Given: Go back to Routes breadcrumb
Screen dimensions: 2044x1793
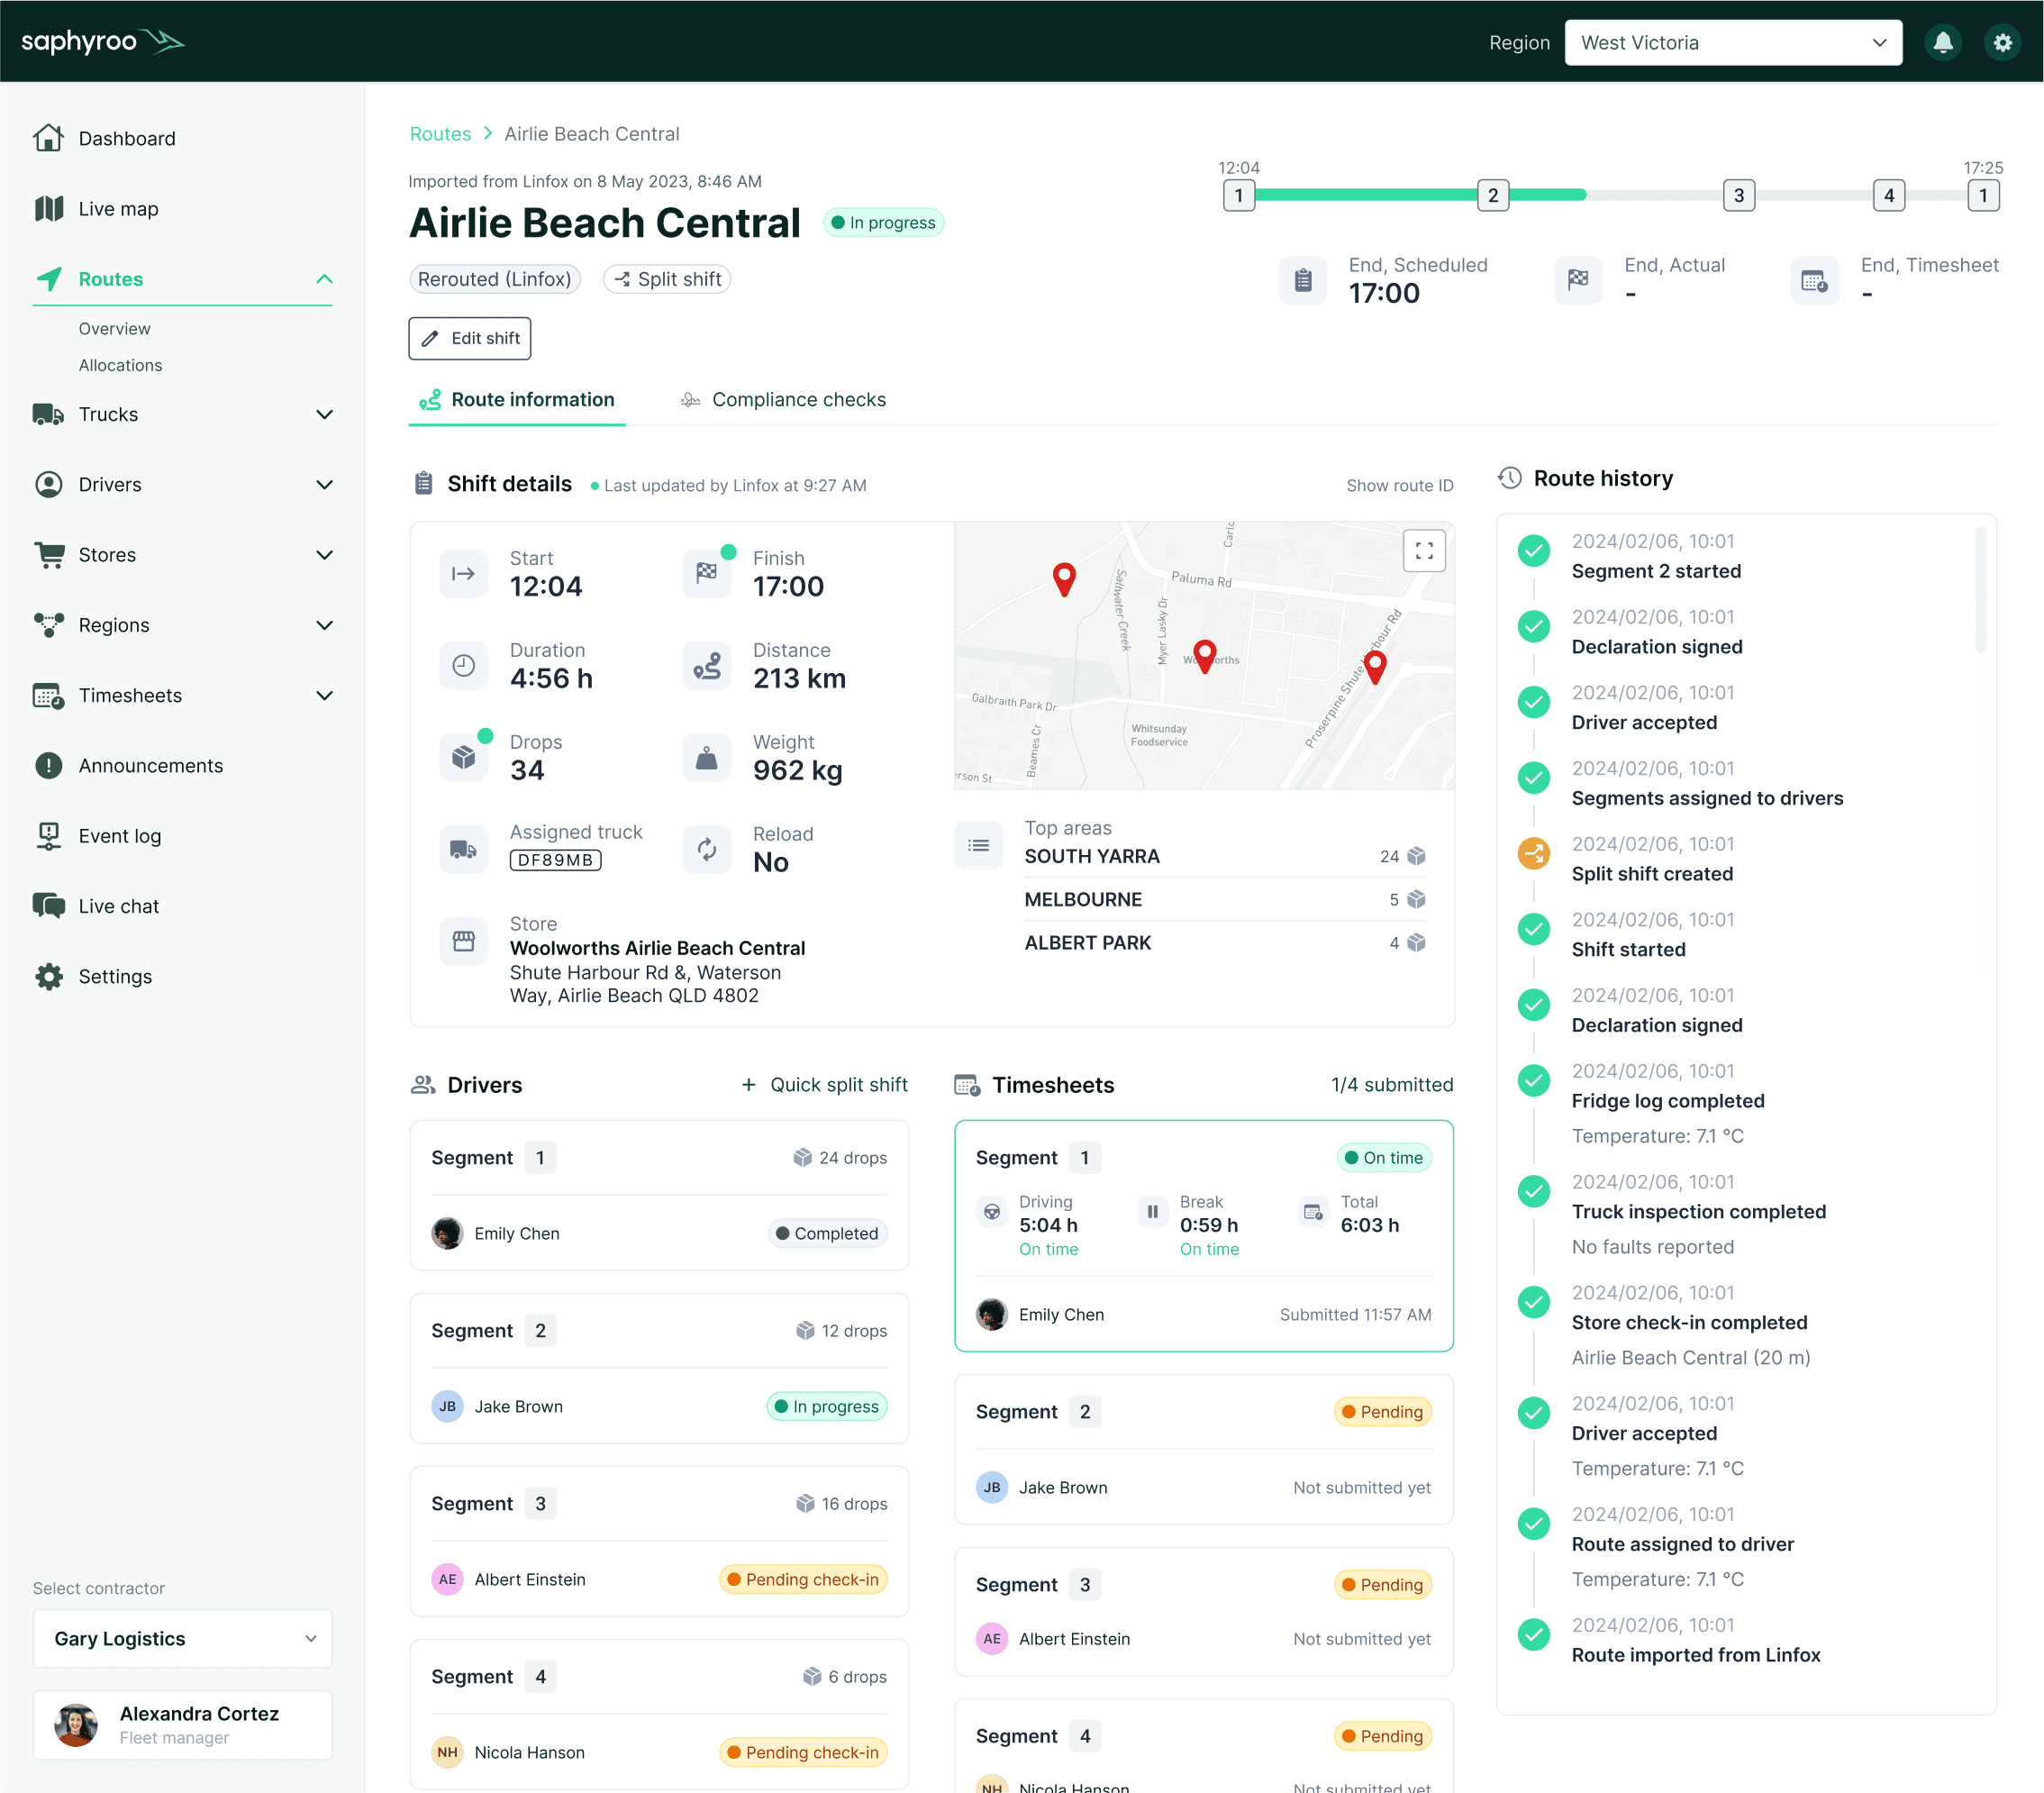Looking at the screenshot, I should point(440,134).
